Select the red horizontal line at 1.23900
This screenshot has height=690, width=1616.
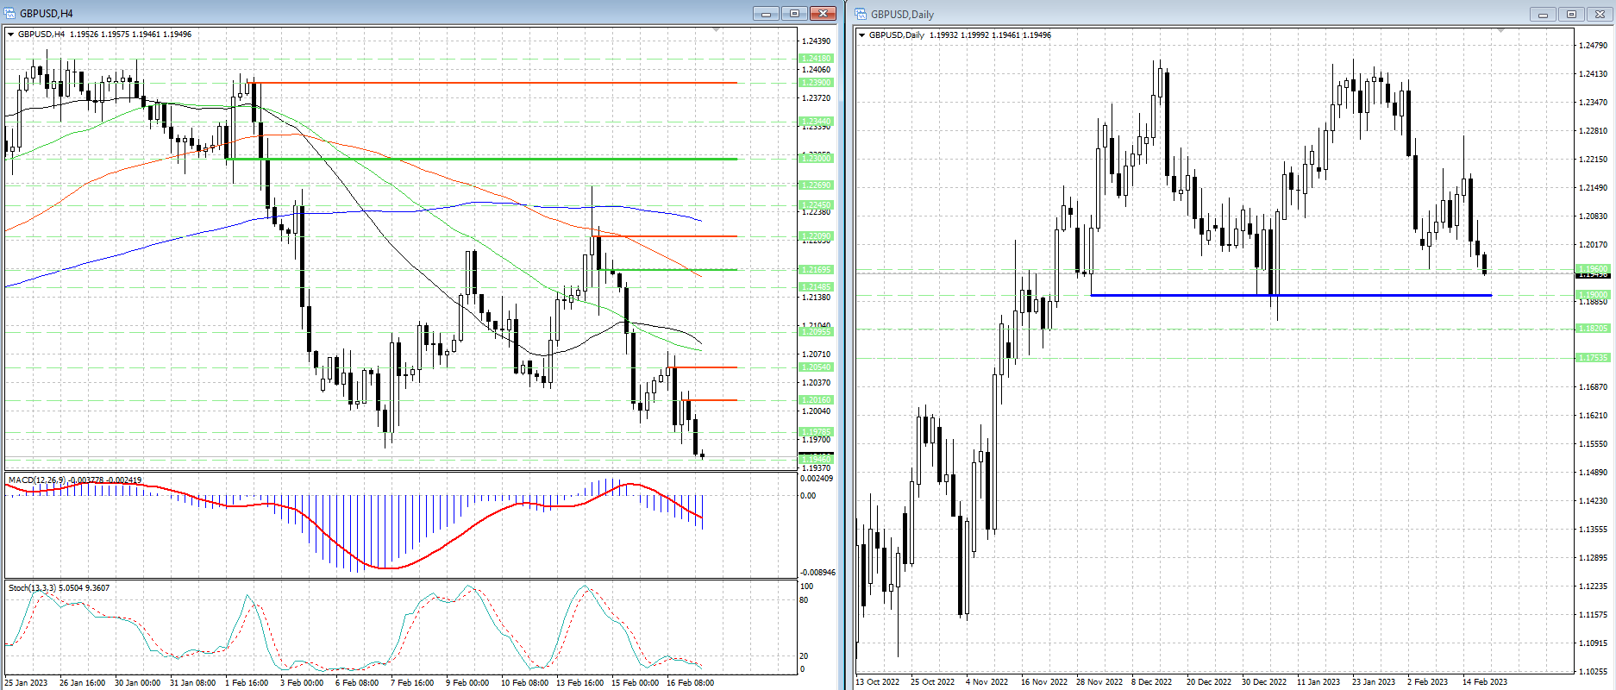pyautogui.click(x=493, y=83)
